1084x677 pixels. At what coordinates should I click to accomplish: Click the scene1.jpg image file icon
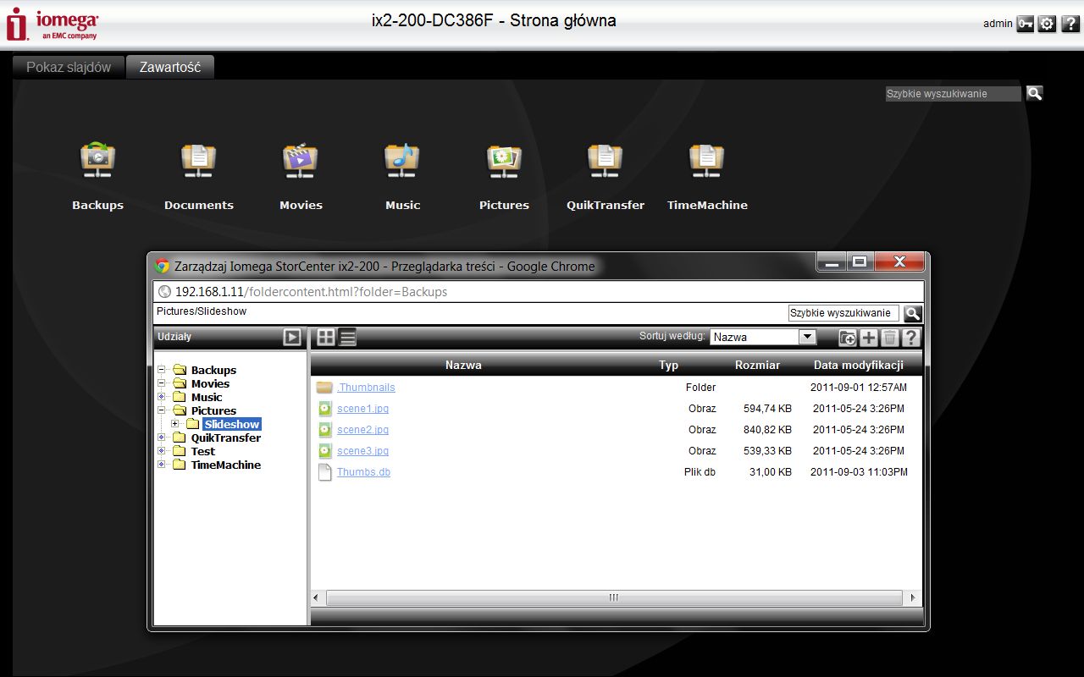pos(324,409)
